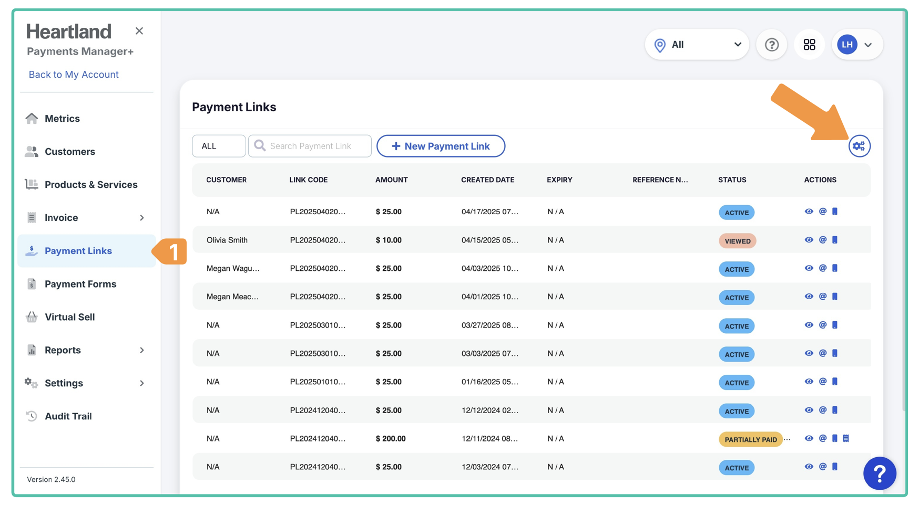Open the apps grid icon
The height and width of the screenshot is (506, 919).
pyautogui.click(x=809, y=45)
